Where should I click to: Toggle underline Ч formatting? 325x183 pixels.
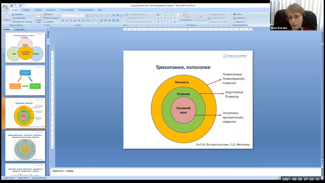tap(71, 21)
